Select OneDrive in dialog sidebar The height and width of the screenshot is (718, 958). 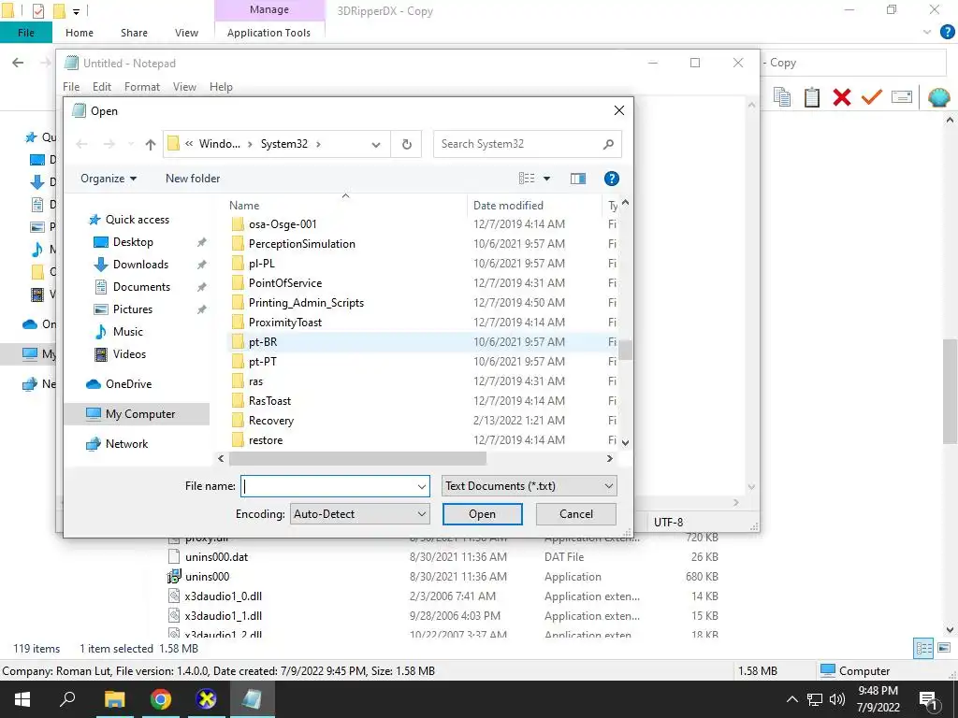(128, 384)
